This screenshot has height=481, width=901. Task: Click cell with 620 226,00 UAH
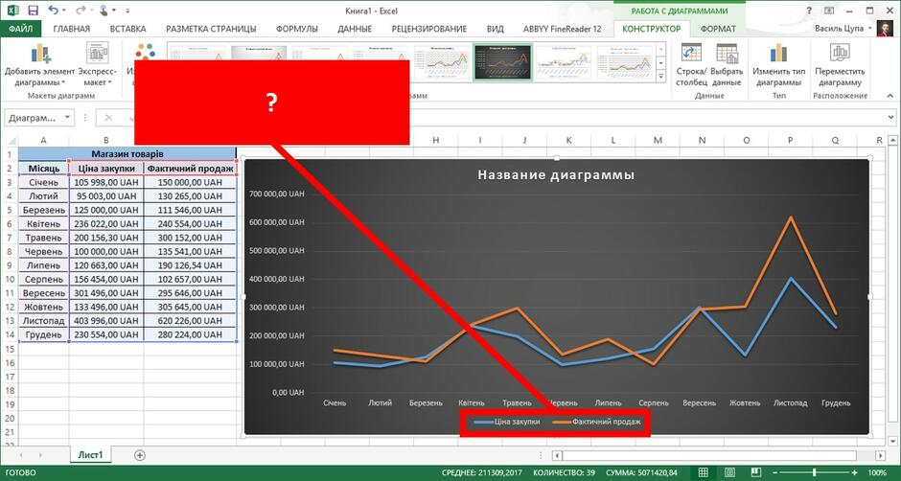[190, 321]
